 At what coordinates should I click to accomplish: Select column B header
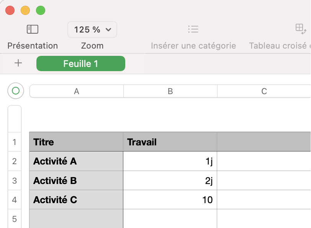coord(170,91)
